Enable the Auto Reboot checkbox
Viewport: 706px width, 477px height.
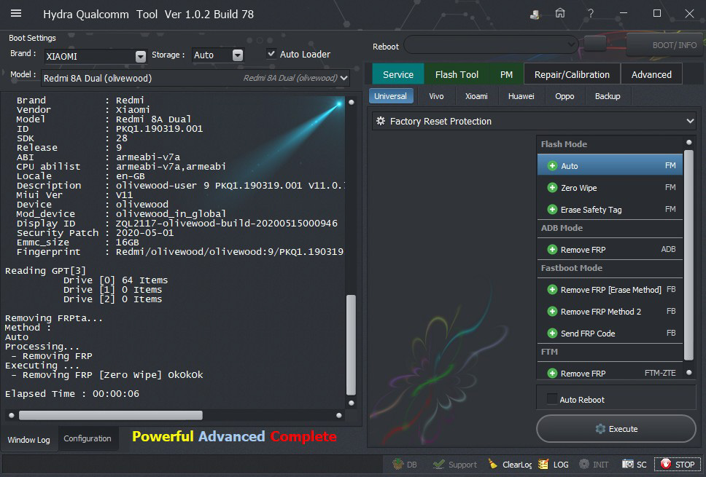click(x=551, y=399)
